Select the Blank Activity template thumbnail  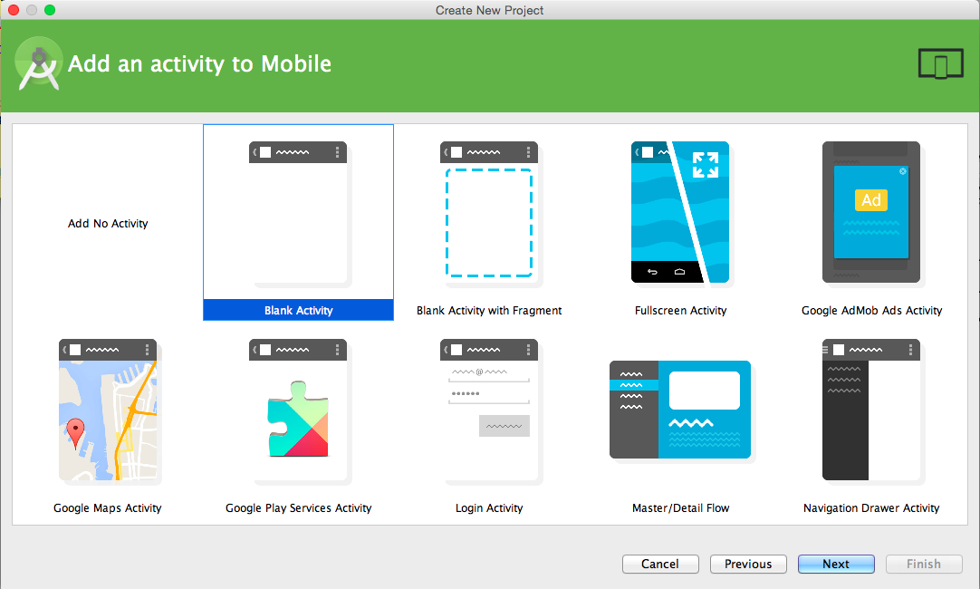pos(298,214)
